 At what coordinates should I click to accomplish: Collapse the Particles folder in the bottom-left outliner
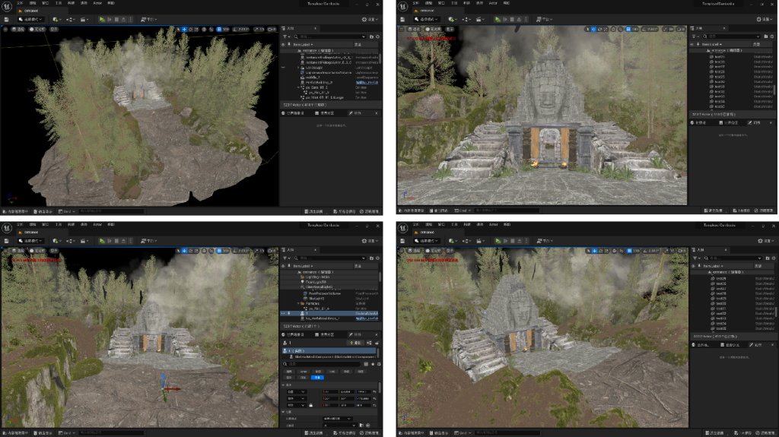pyautogui.click(x=298, y=302)
